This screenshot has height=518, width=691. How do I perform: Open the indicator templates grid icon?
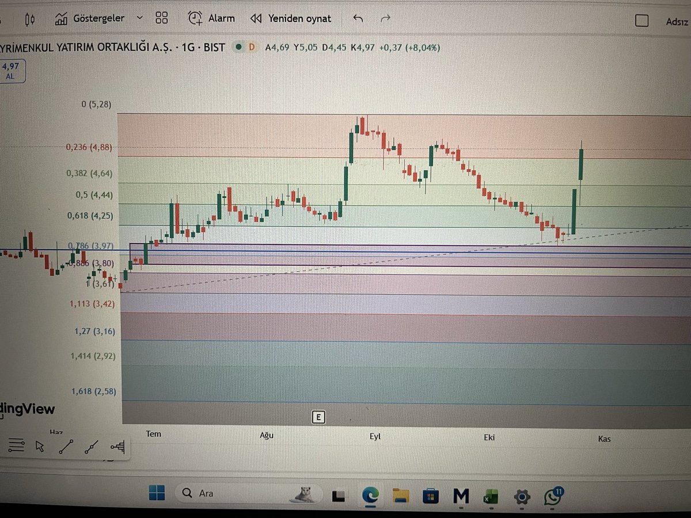coord(162,18)
